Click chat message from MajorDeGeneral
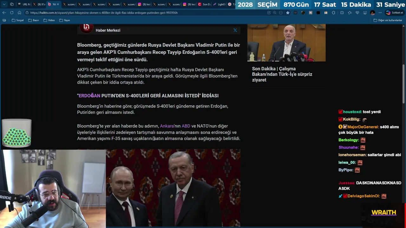 [369, 130]
